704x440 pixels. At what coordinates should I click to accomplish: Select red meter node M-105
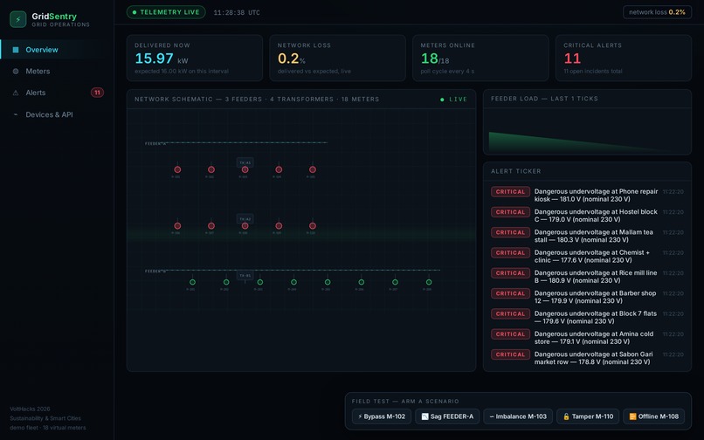pos(313,169)
